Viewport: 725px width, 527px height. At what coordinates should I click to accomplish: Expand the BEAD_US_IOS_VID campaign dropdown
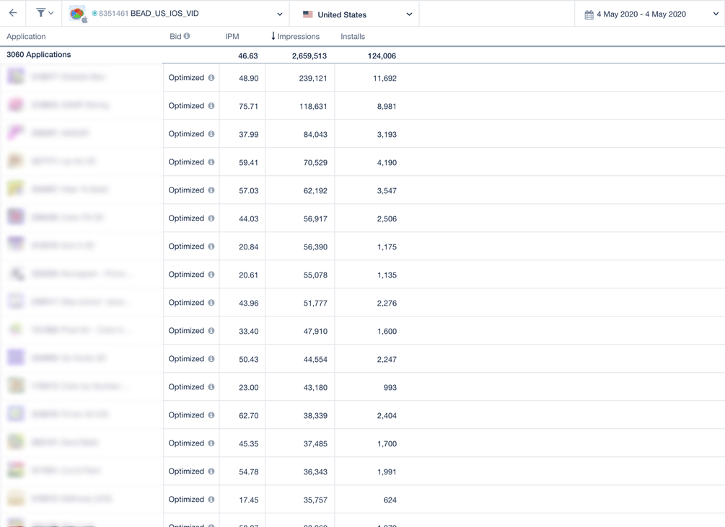click(280, 14)
